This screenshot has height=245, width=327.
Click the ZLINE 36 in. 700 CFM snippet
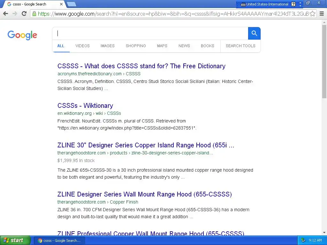(153, 213)
